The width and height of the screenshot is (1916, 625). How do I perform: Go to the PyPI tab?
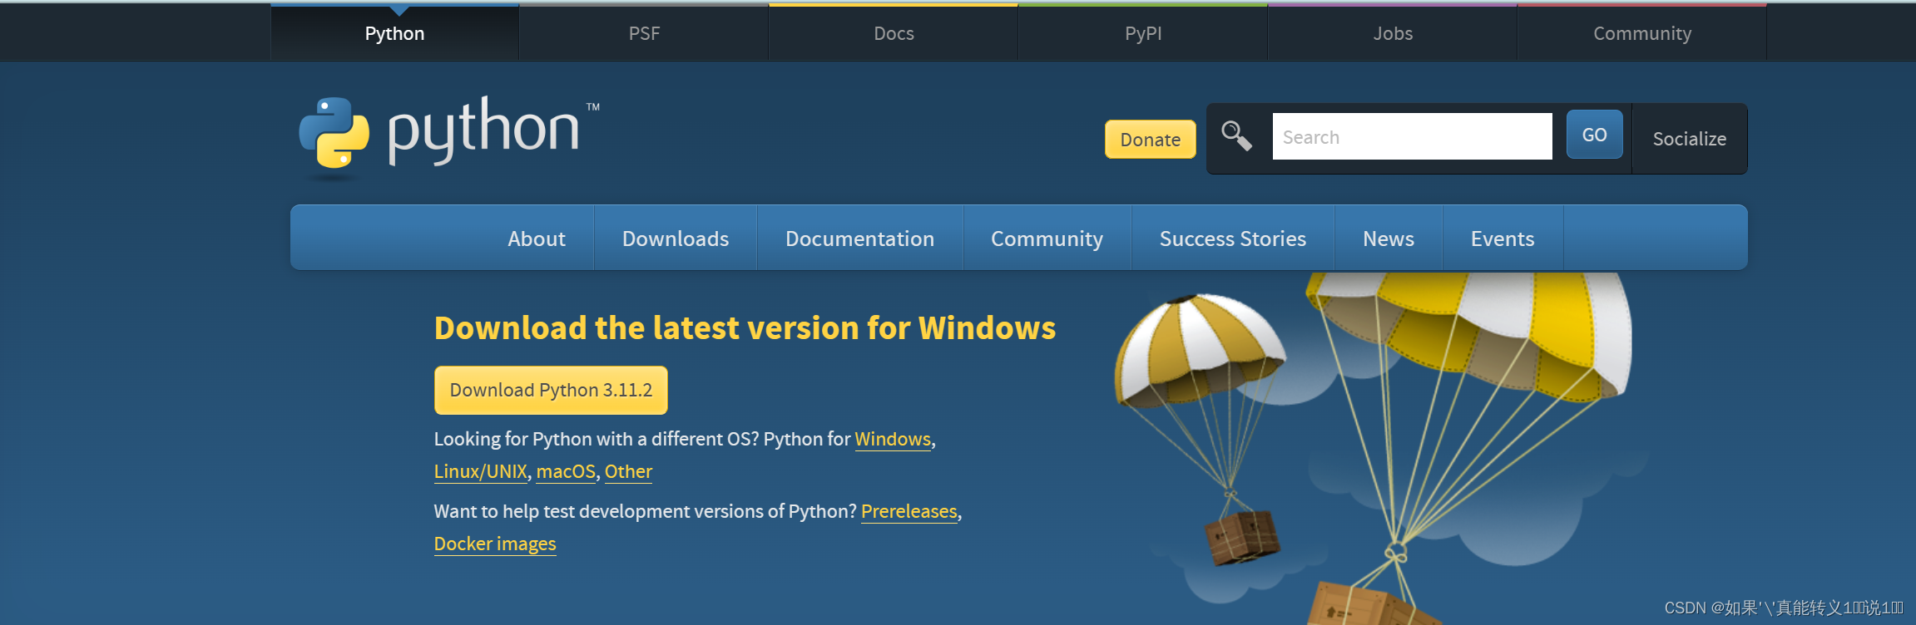(x=1143, y=33)
